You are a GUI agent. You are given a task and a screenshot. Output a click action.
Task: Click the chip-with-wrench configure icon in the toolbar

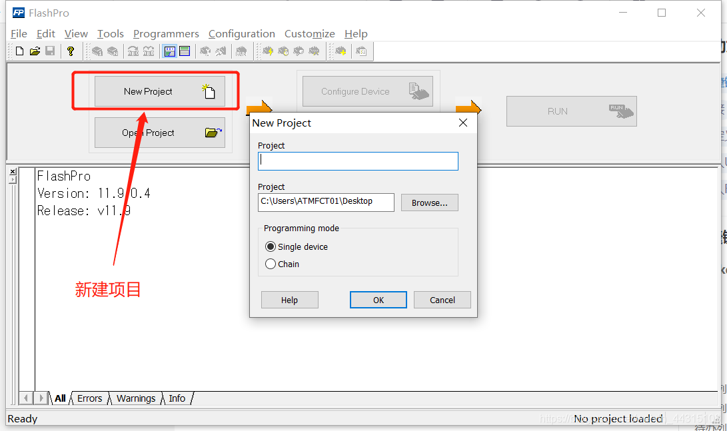tap(205, 51)
